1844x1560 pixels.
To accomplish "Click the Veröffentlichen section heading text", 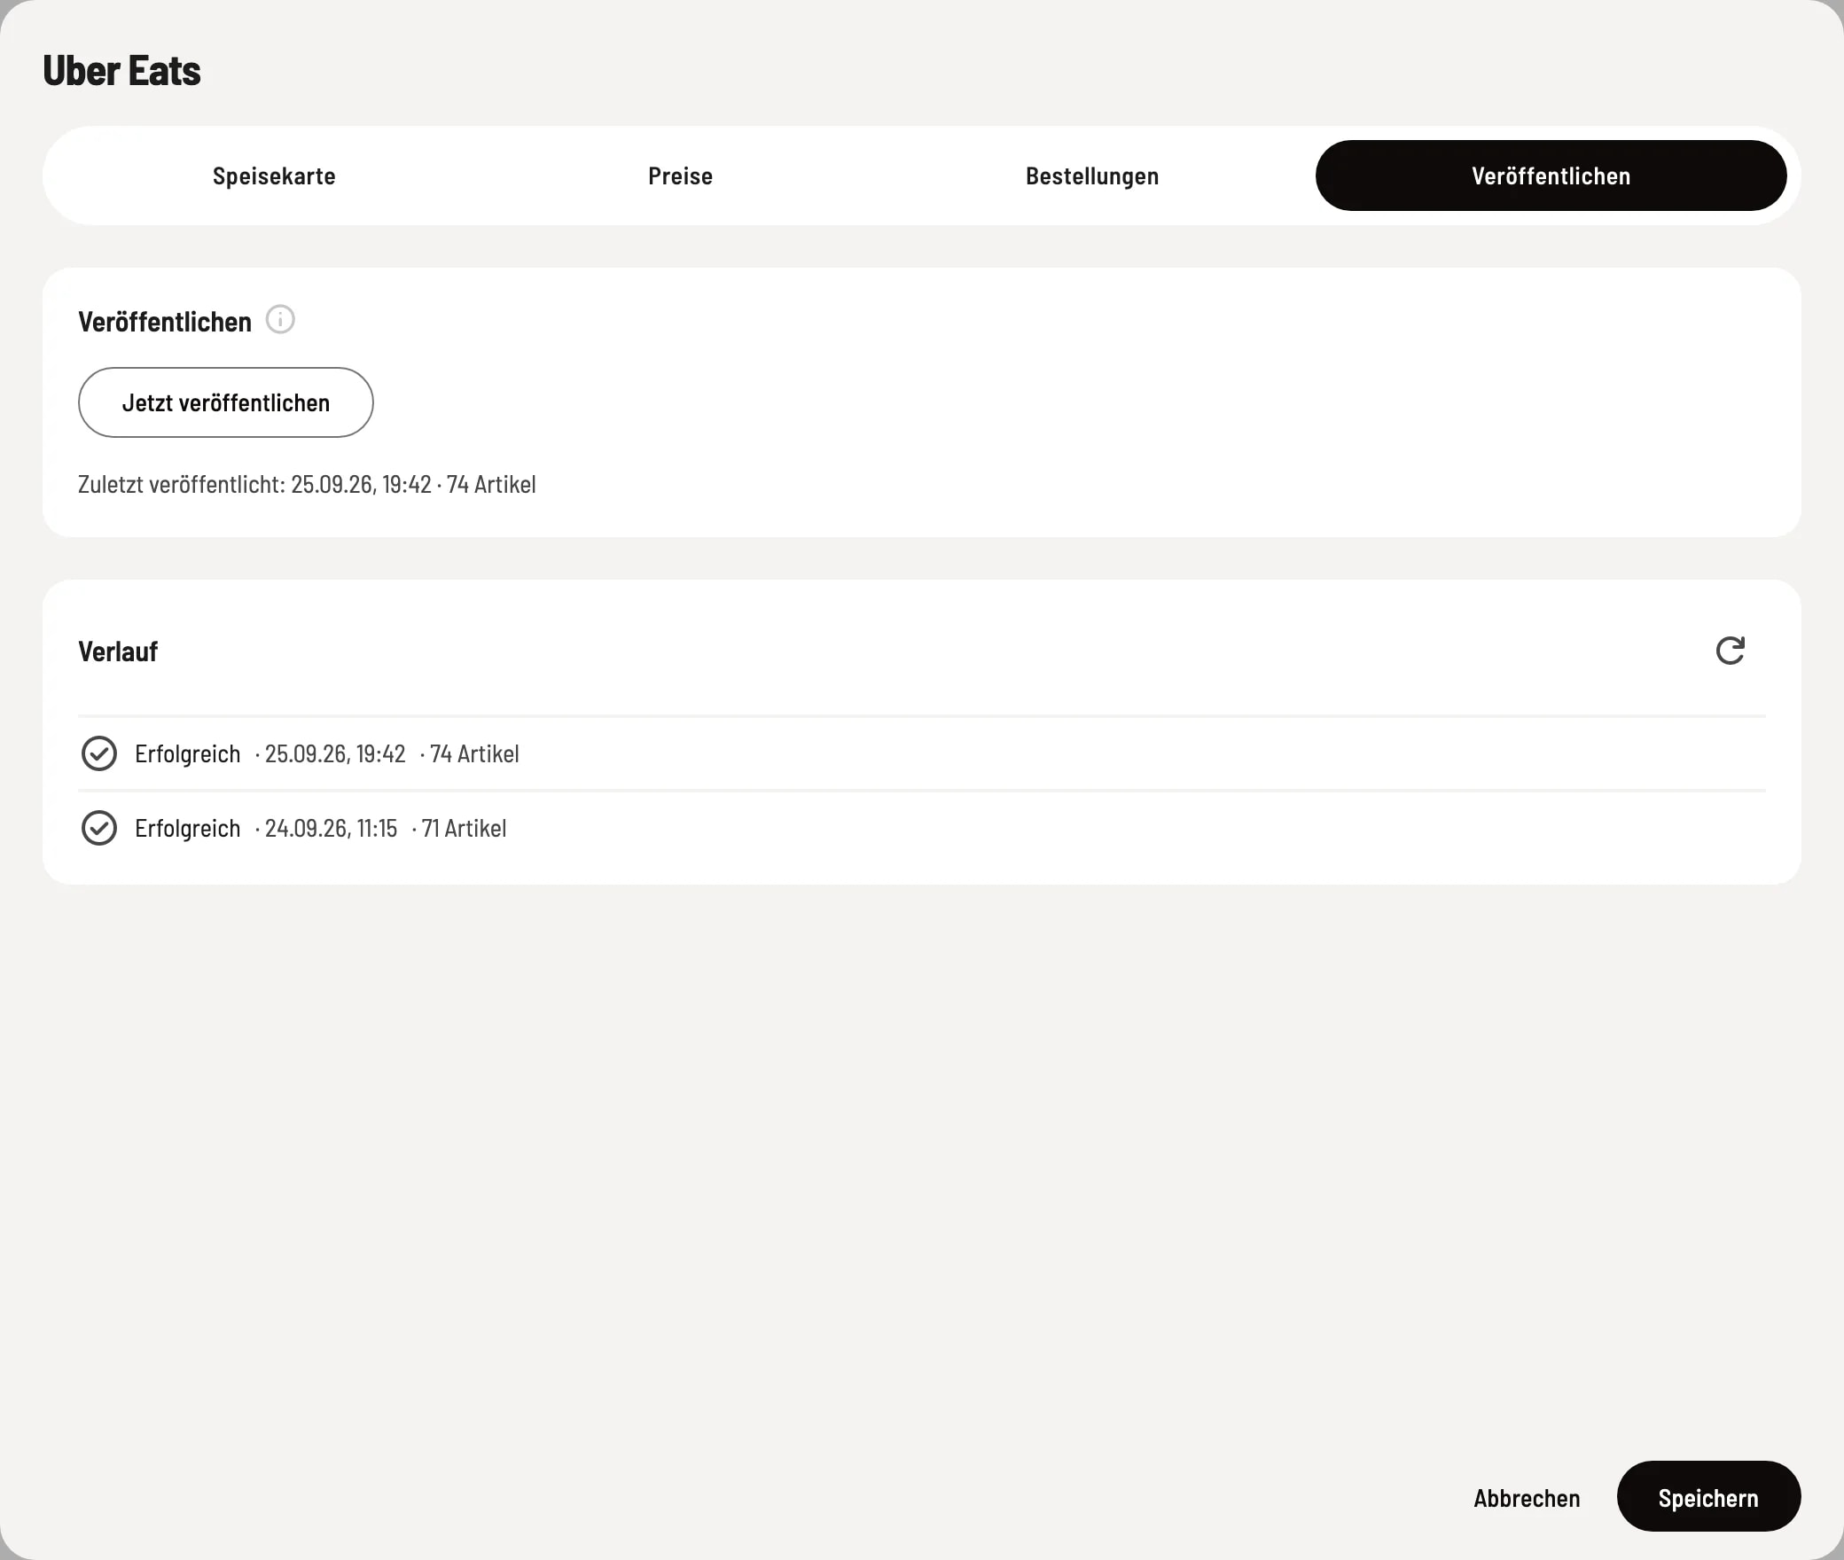I will point(165,322).
